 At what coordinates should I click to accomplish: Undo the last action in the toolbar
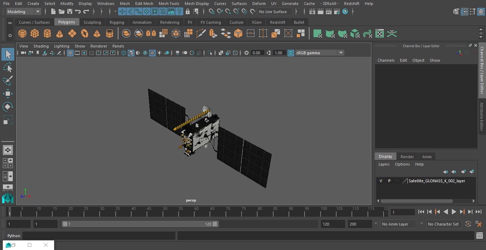tap(78, 12)
